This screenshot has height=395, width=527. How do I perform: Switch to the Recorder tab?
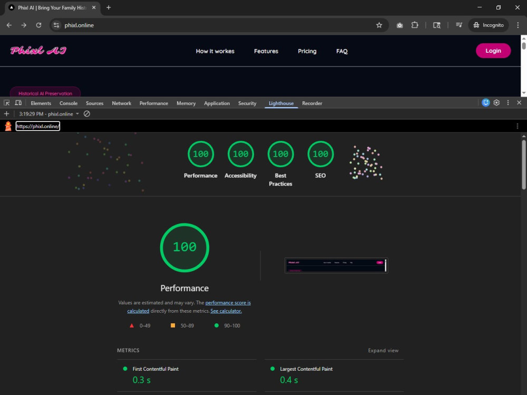pos(312,103)
